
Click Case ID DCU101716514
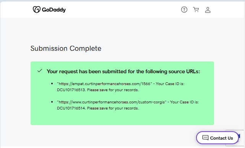[x=71, y=108]
